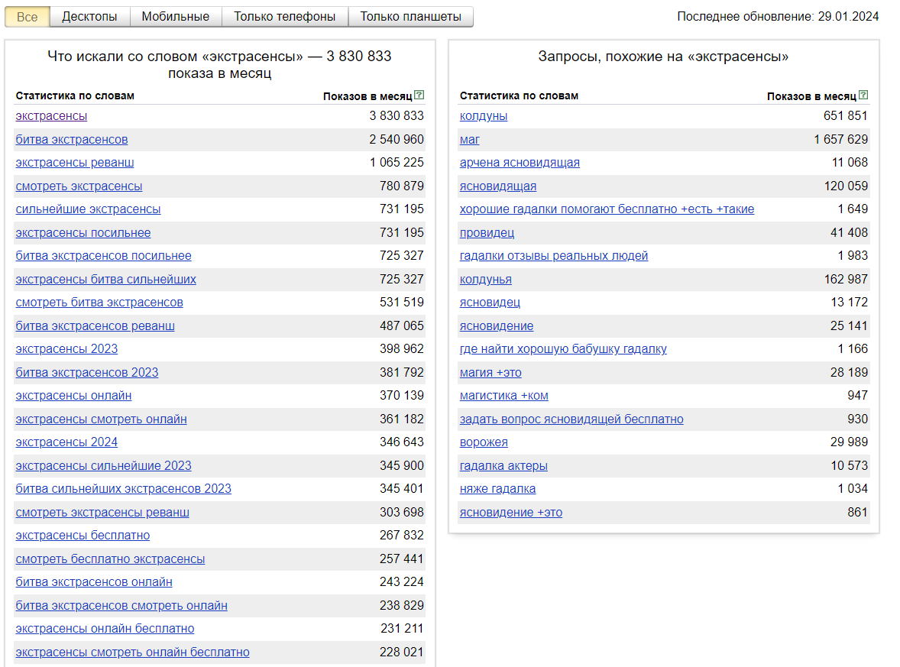Click "смотреть битва экстрасенсов" link
Image resolution: width=900 pixels, height=667 pixels.
pos(99,302)
